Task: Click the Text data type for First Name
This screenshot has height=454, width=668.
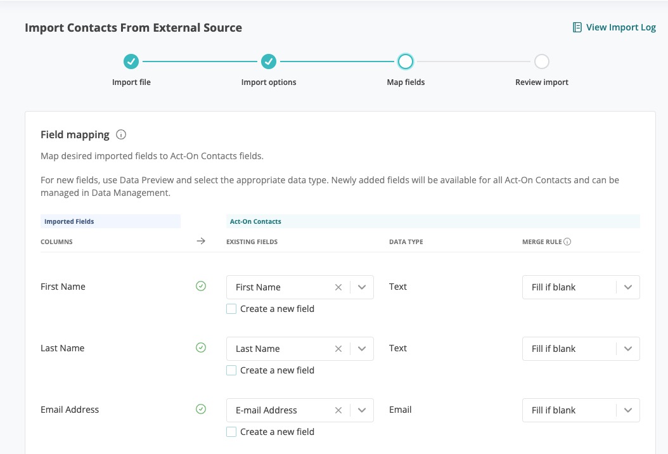Action: click(398, 287)
